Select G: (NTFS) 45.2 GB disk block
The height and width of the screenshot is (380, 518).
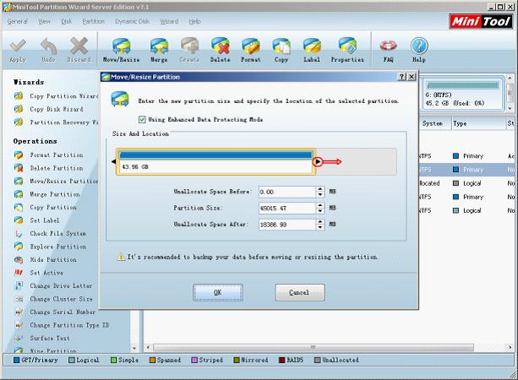[x=463, y=94]
